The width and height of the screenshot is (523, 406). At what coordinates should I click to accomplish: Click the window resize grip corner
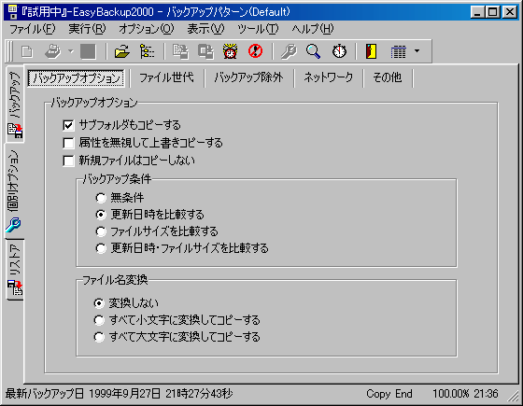[x=514, y=397]
